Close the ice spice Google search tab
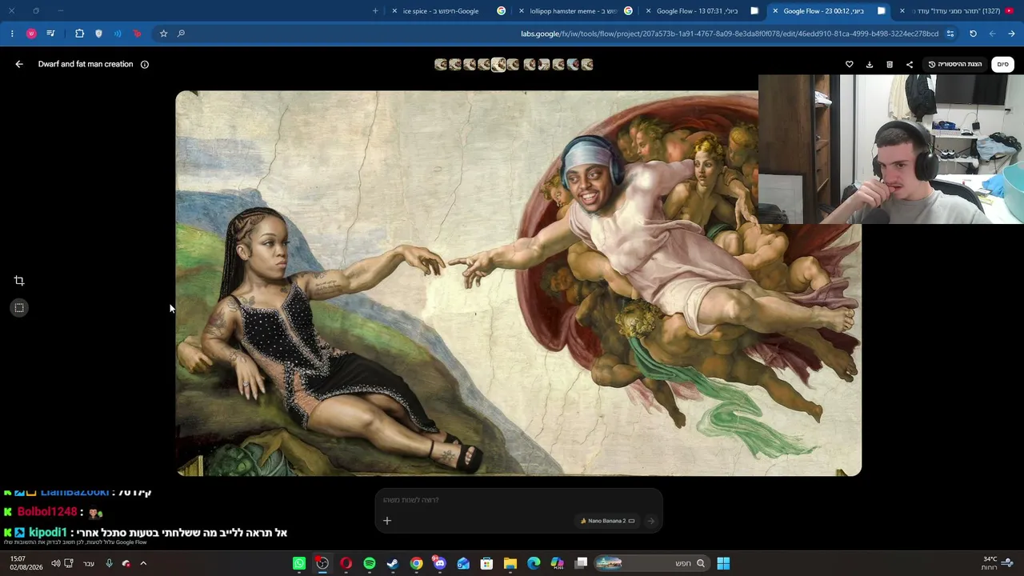 [x=394, y=11]
